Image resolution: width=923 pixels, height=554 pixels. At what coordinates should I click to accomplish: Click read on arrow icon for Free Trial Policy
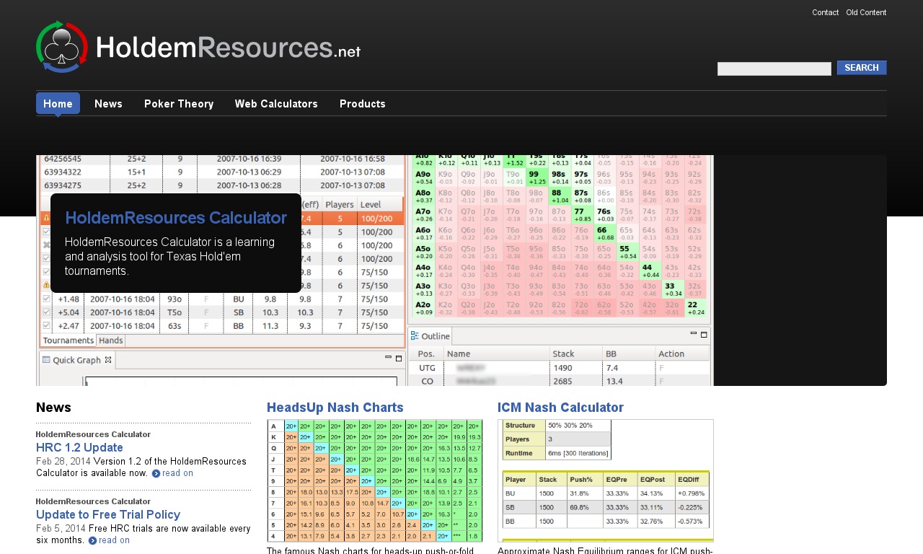[x=92, y=541]
